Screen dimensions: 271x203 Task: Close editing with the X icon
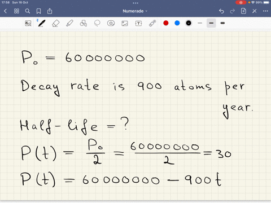tap(255, 11)
